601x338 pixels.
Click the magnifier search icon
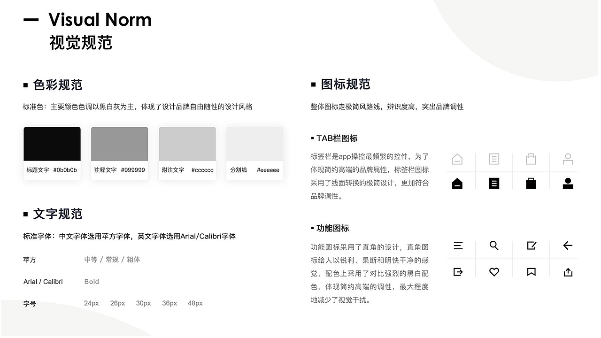(494, 246)
